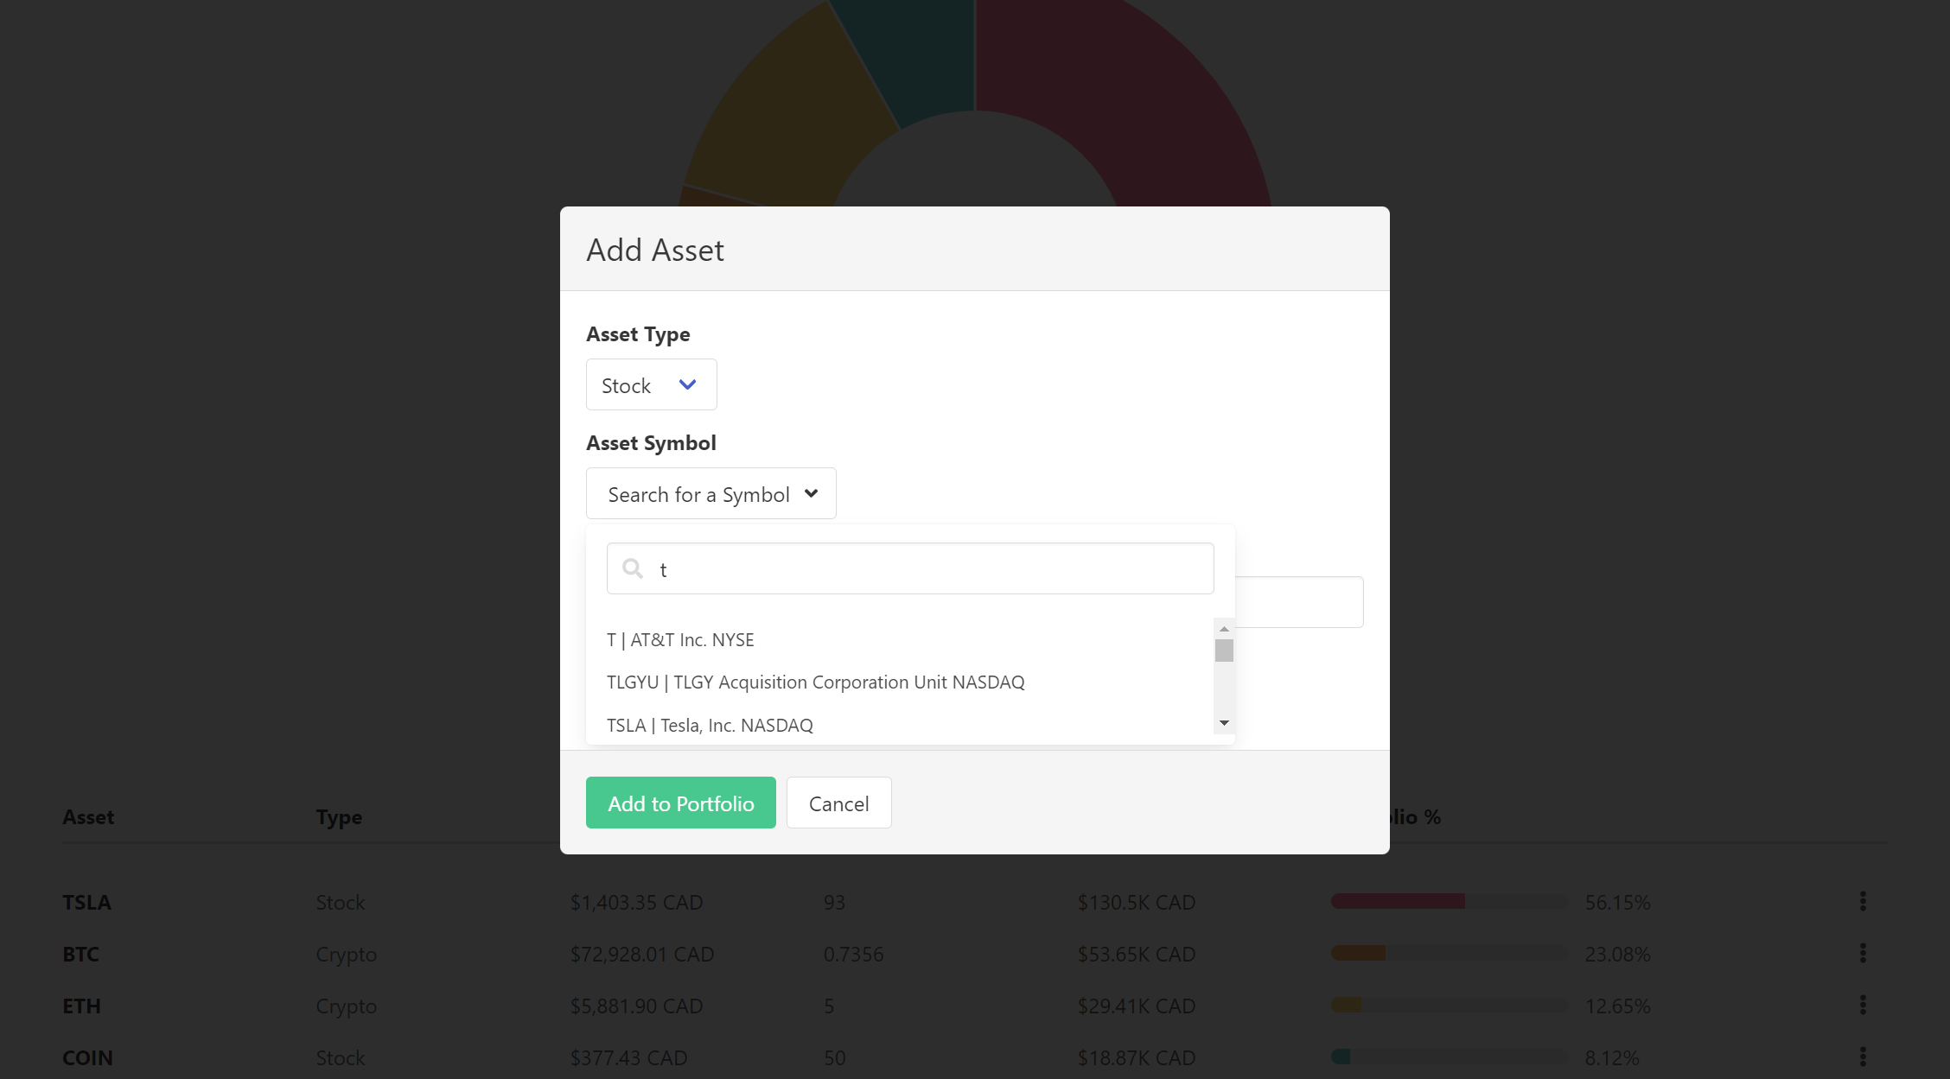
Task: Open the Search for a Symbol dropdown
Action: tap(711, 493)
